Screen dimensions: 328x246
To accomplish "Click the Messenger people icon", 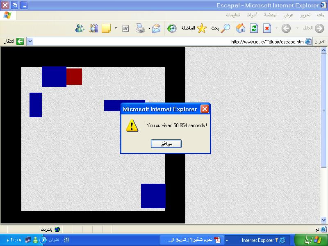I will 80,28.
